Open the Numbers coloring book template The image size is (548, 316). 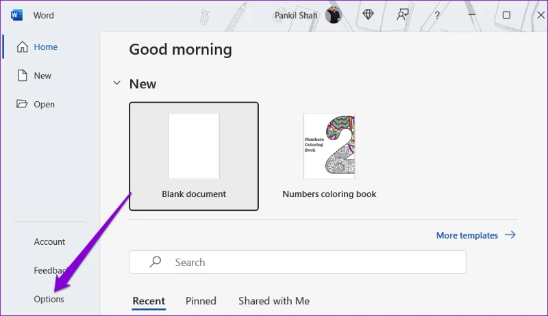(x=329, y=156)
